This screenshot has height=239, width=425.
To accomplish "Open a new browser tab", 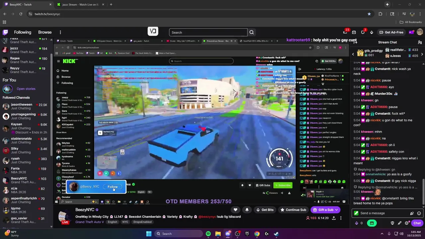I will (111, 4).
